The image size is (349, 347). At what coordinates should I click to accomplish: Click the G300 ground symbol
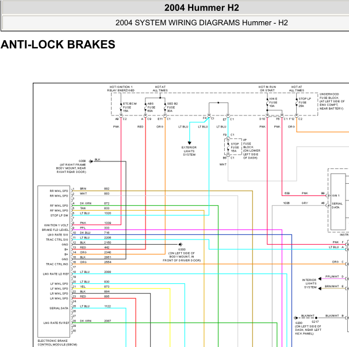[x=181, y=244]
